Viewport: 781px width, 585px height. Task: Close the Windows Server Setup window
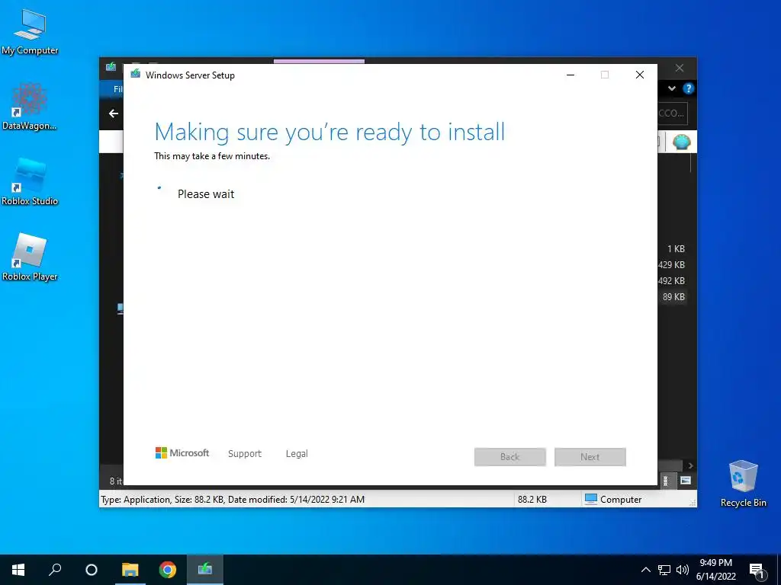(640, 75)
